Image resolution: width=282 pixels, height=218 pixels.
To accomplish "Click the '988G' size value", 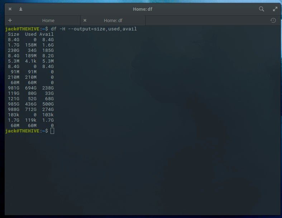I will coord(14,110).
